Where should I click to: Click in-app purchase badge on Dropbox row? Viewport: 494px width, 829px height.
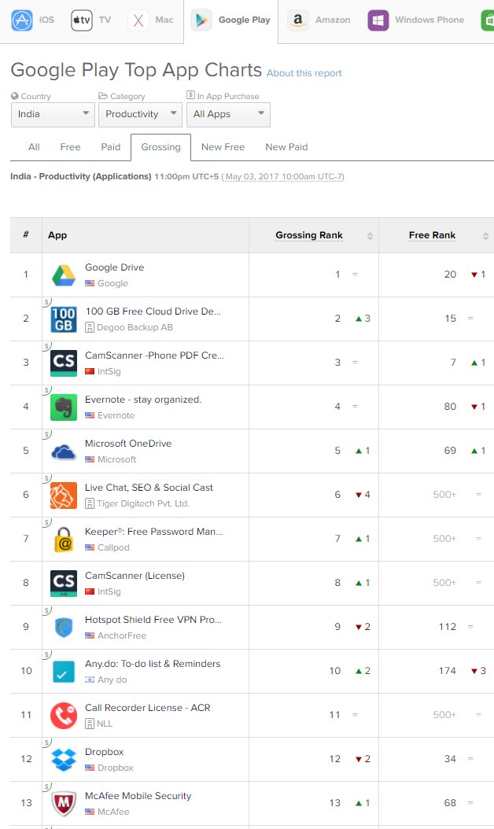pos(47,742)
